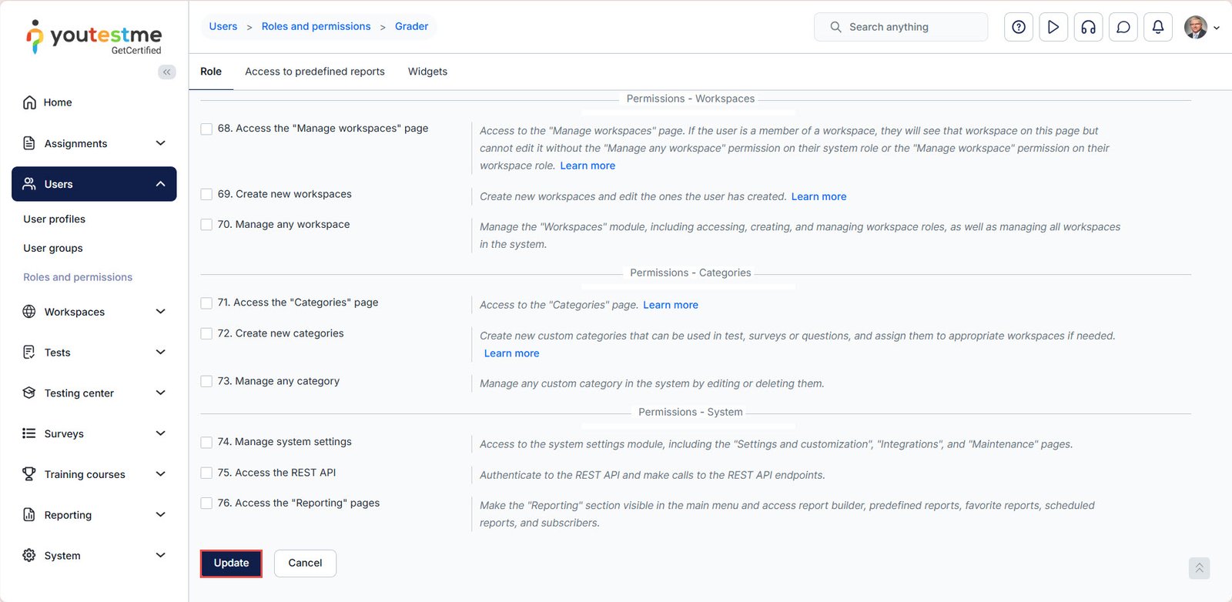Open the user avatar dropdown
Screen dimensions: 1232x602
click(x=1201, y=27)
